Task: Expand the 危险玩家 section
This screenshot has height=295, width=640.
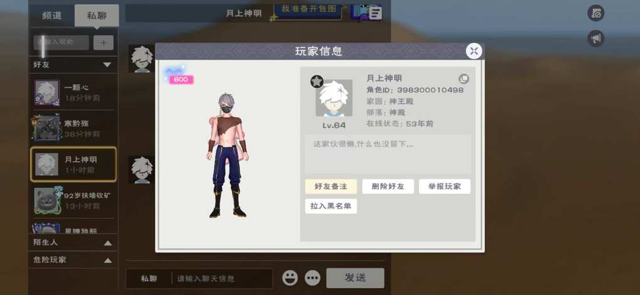Action: [x=107, y=260]
